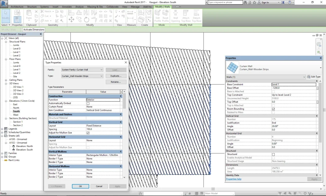Toggle Automatically Embed checkbox
This screenshot has height=196, width=326.
pos(88,103)
